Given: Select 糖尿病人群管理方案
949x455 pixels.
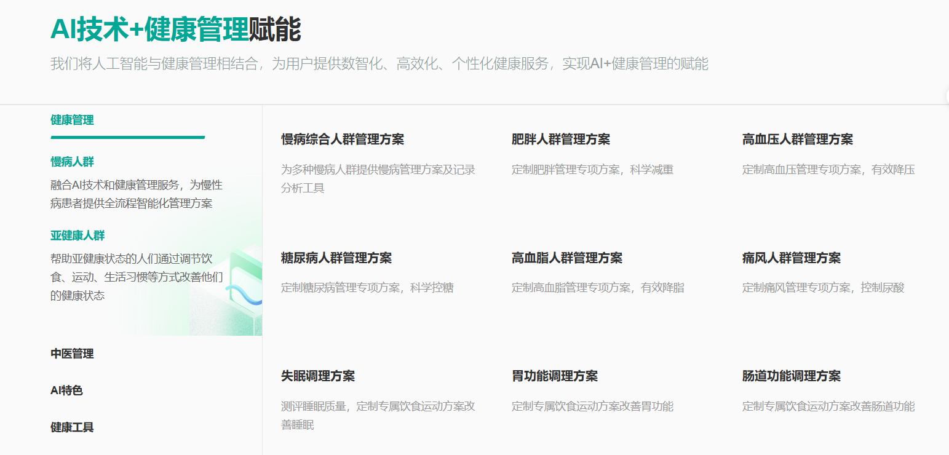Looking at the screenshot, I should (x=336, y=258).
